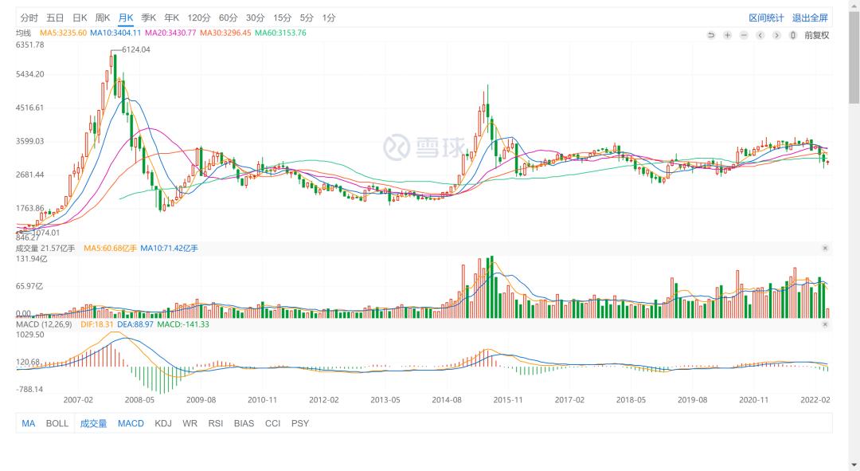Image resolution: width=860 pixels, height=471 pixels.
Task: Enable the KDJ indicator
Action: [x=163, y=423]
